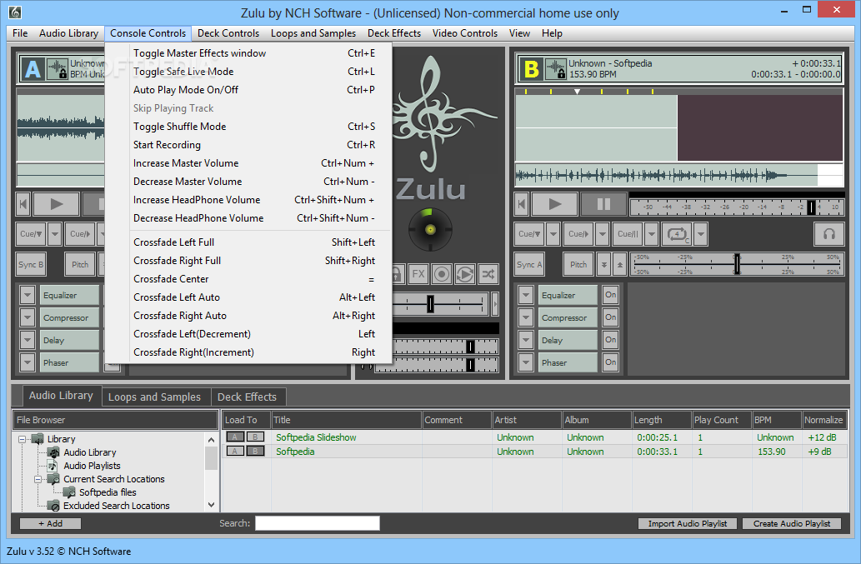Toggle the auto play mode icon

tap(464, 274)
